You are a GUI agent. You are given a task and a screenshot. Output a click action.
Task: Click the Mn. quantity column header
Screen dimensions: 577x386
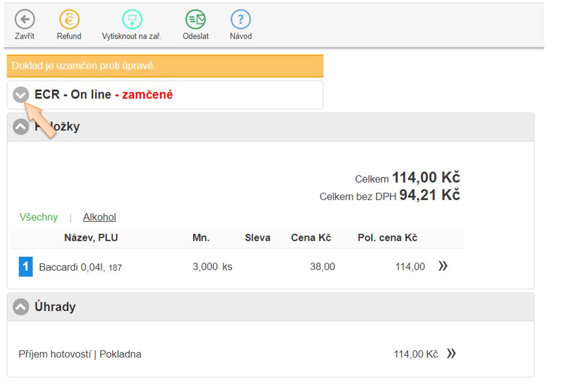[201, 238]
